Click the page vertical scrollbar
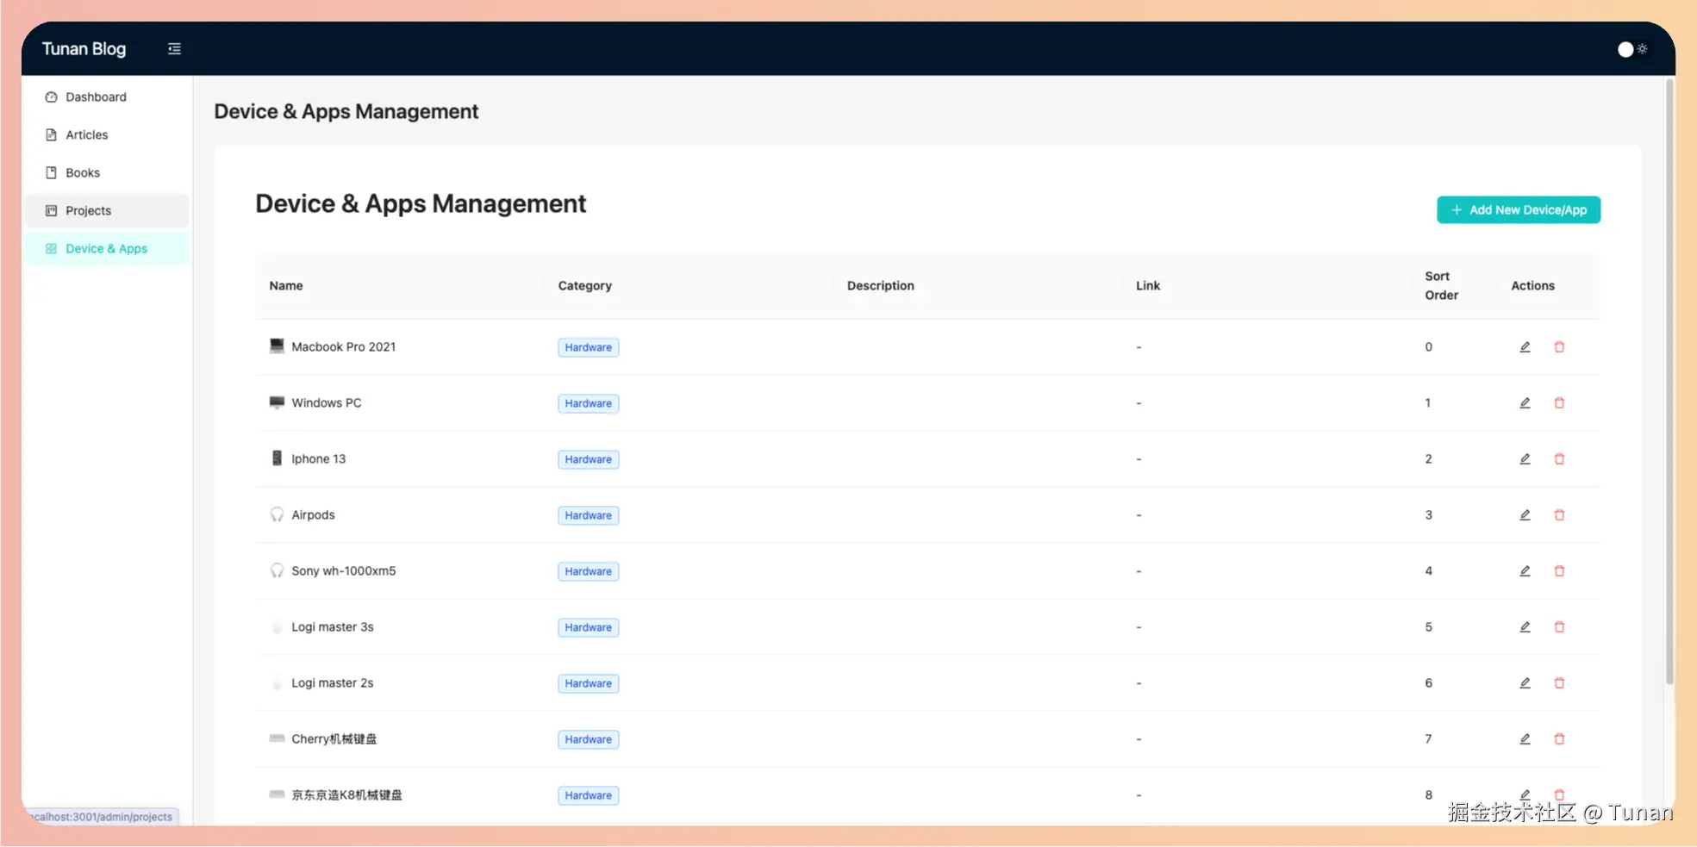1697x847 pixels. [x=1669, y=383]
